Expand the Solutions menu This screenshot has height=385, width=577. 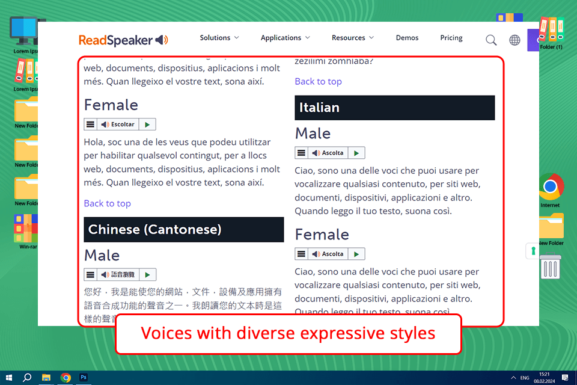tap(219, 37)
